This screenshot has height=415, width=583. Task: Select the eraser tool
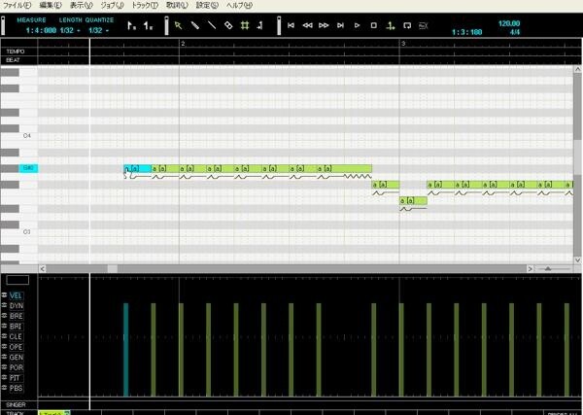point(228,26)
